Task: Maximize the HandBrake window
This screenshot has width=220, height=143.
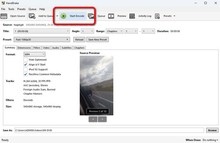Action: pos(206,3)
